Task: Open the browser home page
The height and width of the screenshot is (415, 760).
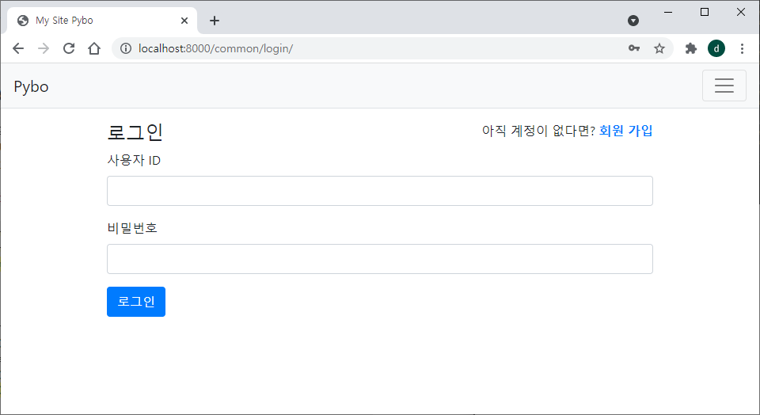Action: click(x=94, y=48)
